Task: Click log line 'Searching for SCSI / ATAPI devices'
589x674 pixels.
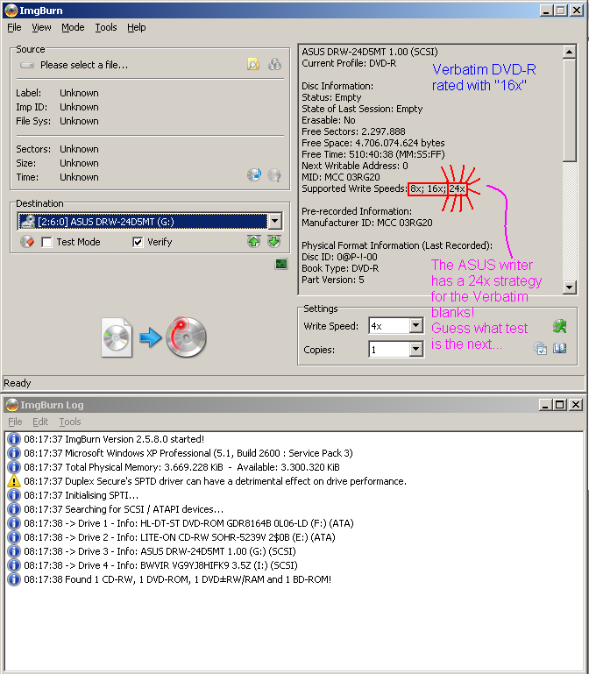Action: click(124, 509)
